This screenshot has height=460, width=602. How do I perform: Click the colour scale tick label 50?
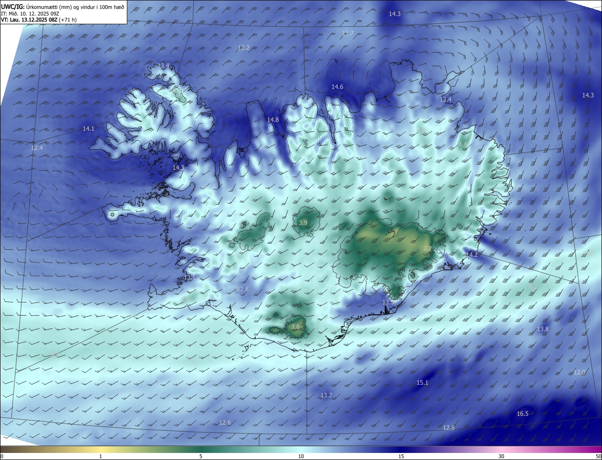click(598, 456)
